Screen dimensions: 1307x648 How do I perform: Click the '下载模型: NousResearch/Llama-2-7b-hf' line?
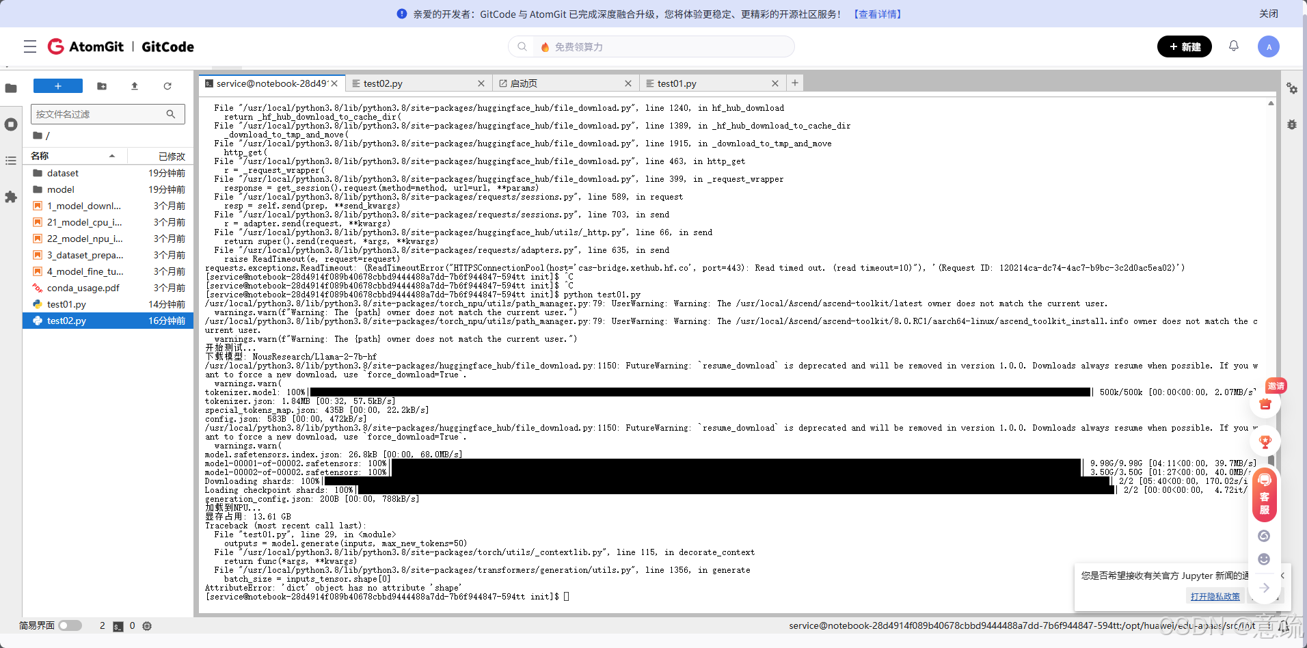291,357
